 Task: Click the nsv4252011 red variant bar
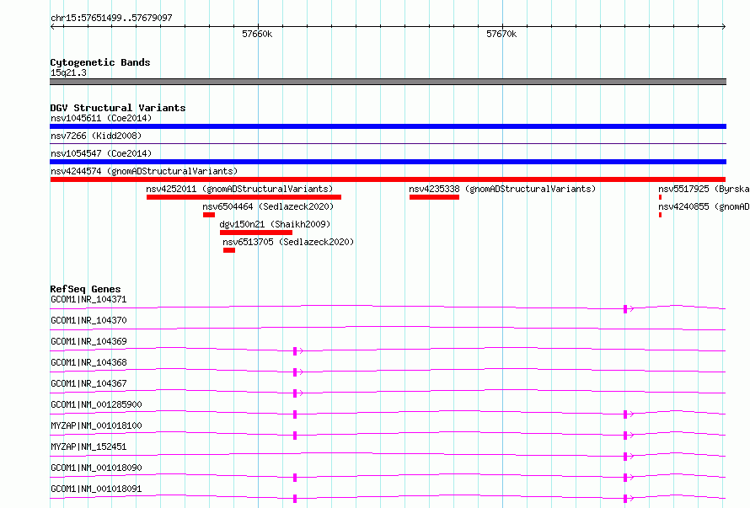coord(244,197)
